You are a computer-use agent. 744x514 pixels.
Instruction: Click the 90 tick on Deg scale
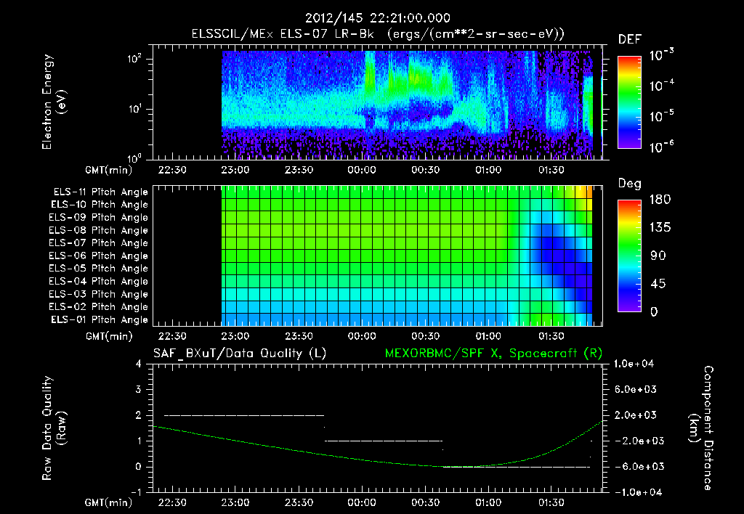click(x=657, y=256)
